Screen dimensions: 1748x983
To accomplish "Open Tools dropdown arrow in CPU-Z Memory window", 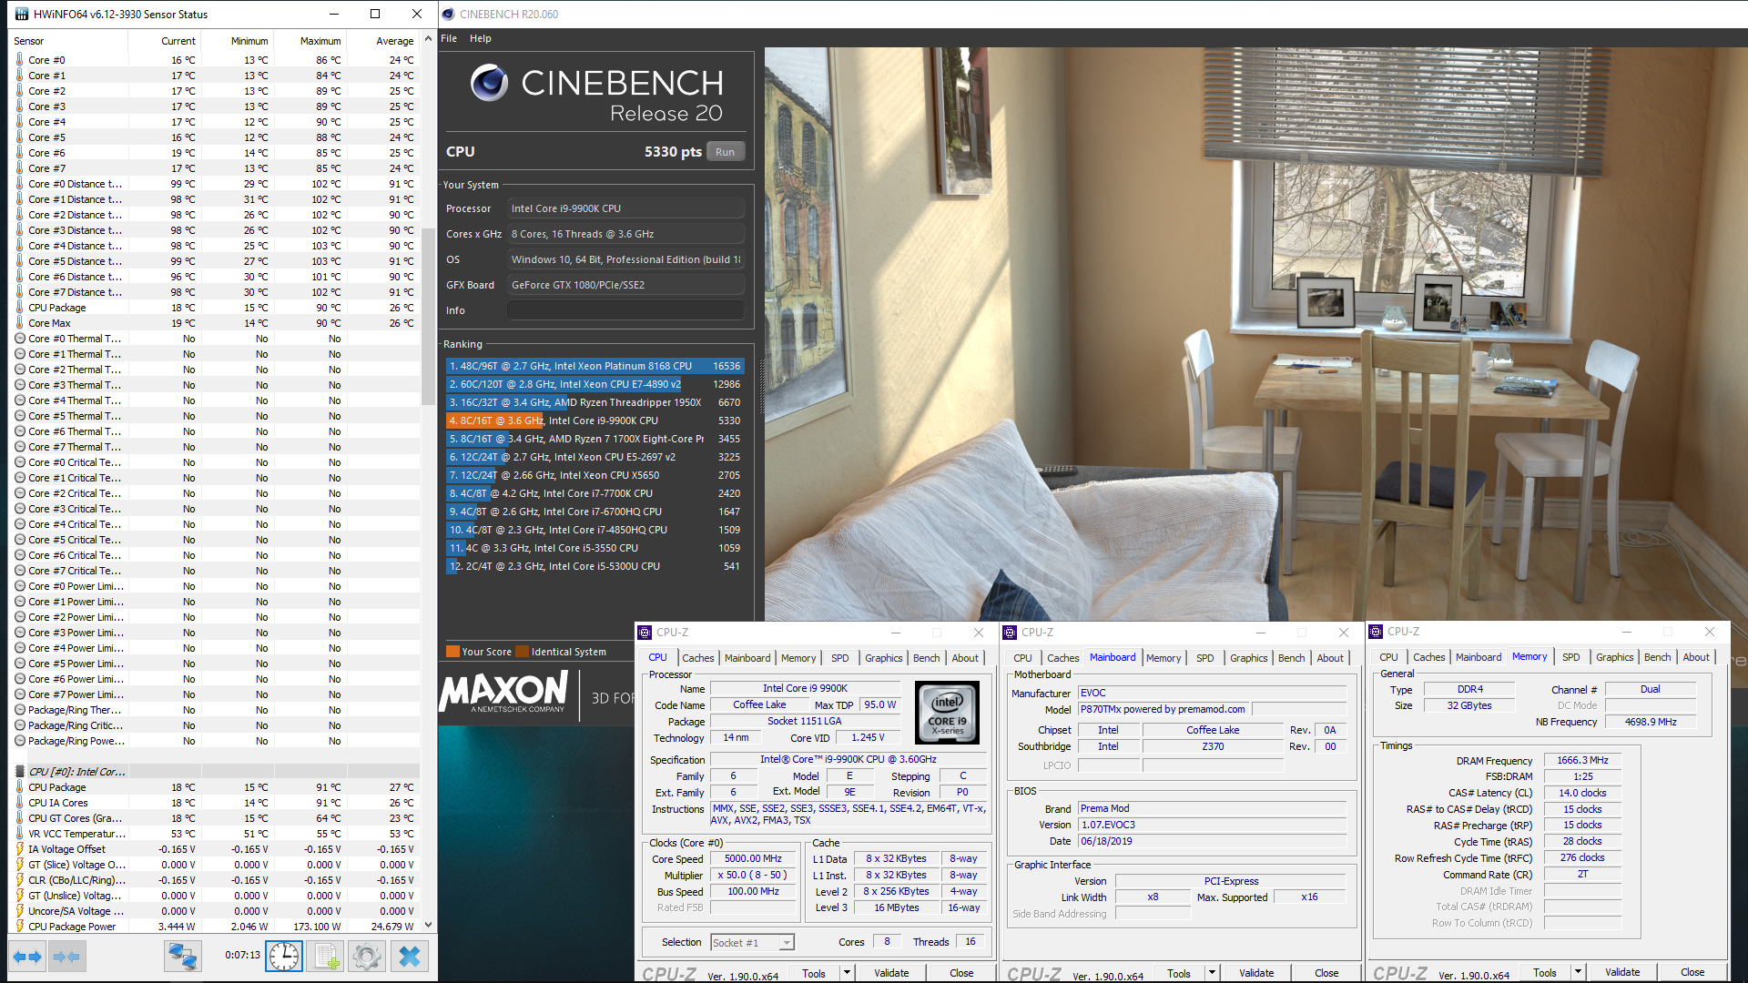I will point(1578,972).
